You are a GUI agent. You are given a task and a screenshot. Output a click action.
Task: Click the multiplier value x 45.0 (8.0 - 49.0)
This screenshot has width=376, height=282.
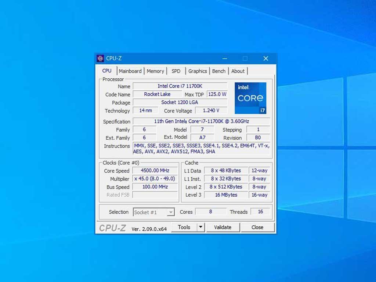pyautogui.click(x=155, y=179)
